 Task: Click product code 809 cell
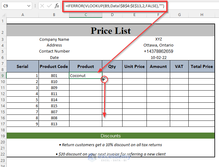[x=54, y=88]
